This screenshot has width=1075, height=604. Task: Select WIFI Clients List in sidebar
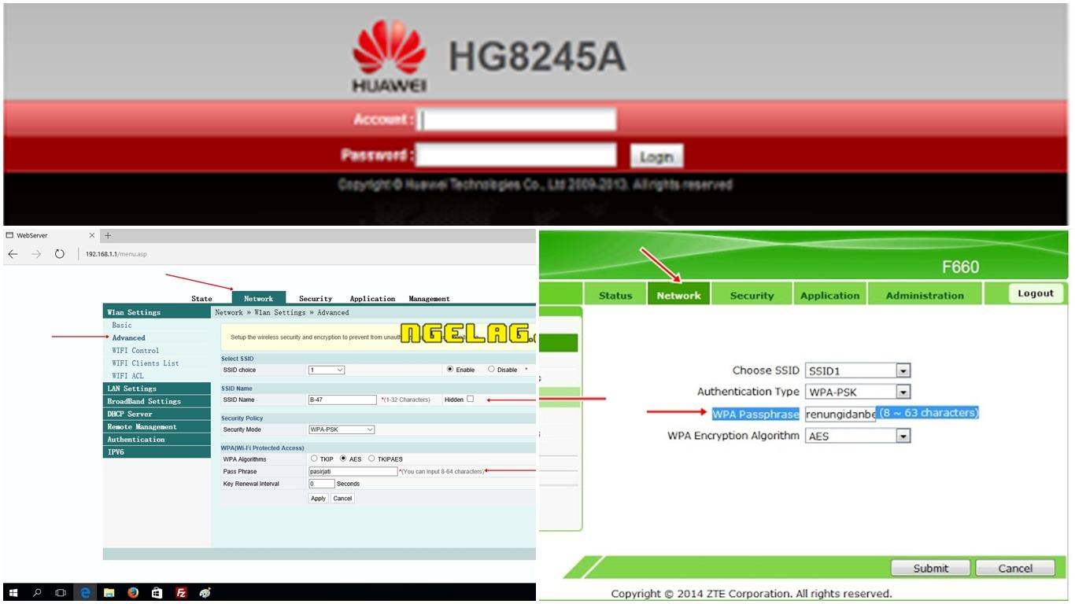click(x=146, y=363)
